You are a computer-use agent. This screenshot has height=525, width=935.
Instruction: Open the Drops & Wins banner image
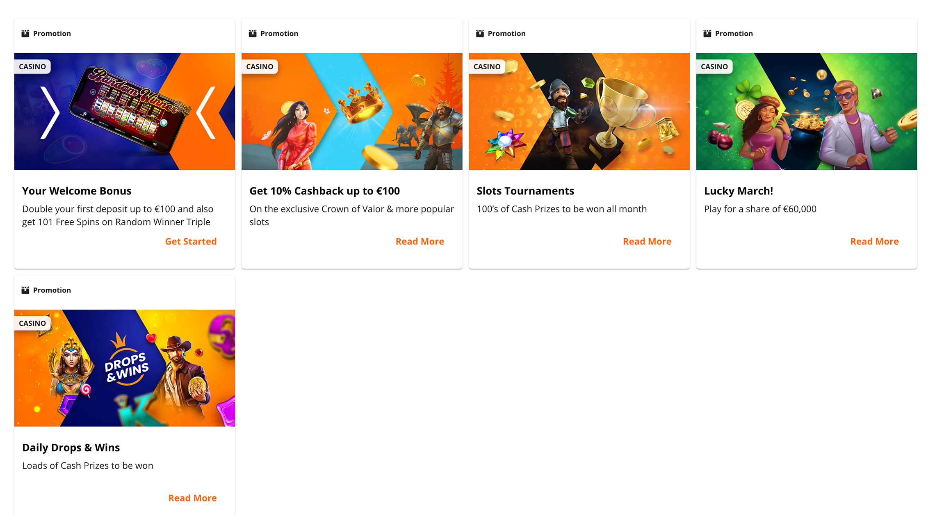(125, 368)
